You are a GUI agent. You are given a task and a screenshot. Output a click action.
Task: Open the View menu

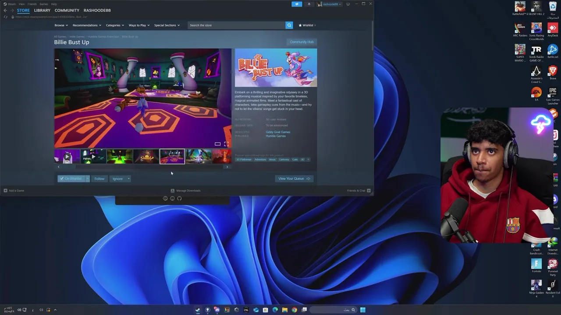(x=21, y=4)
